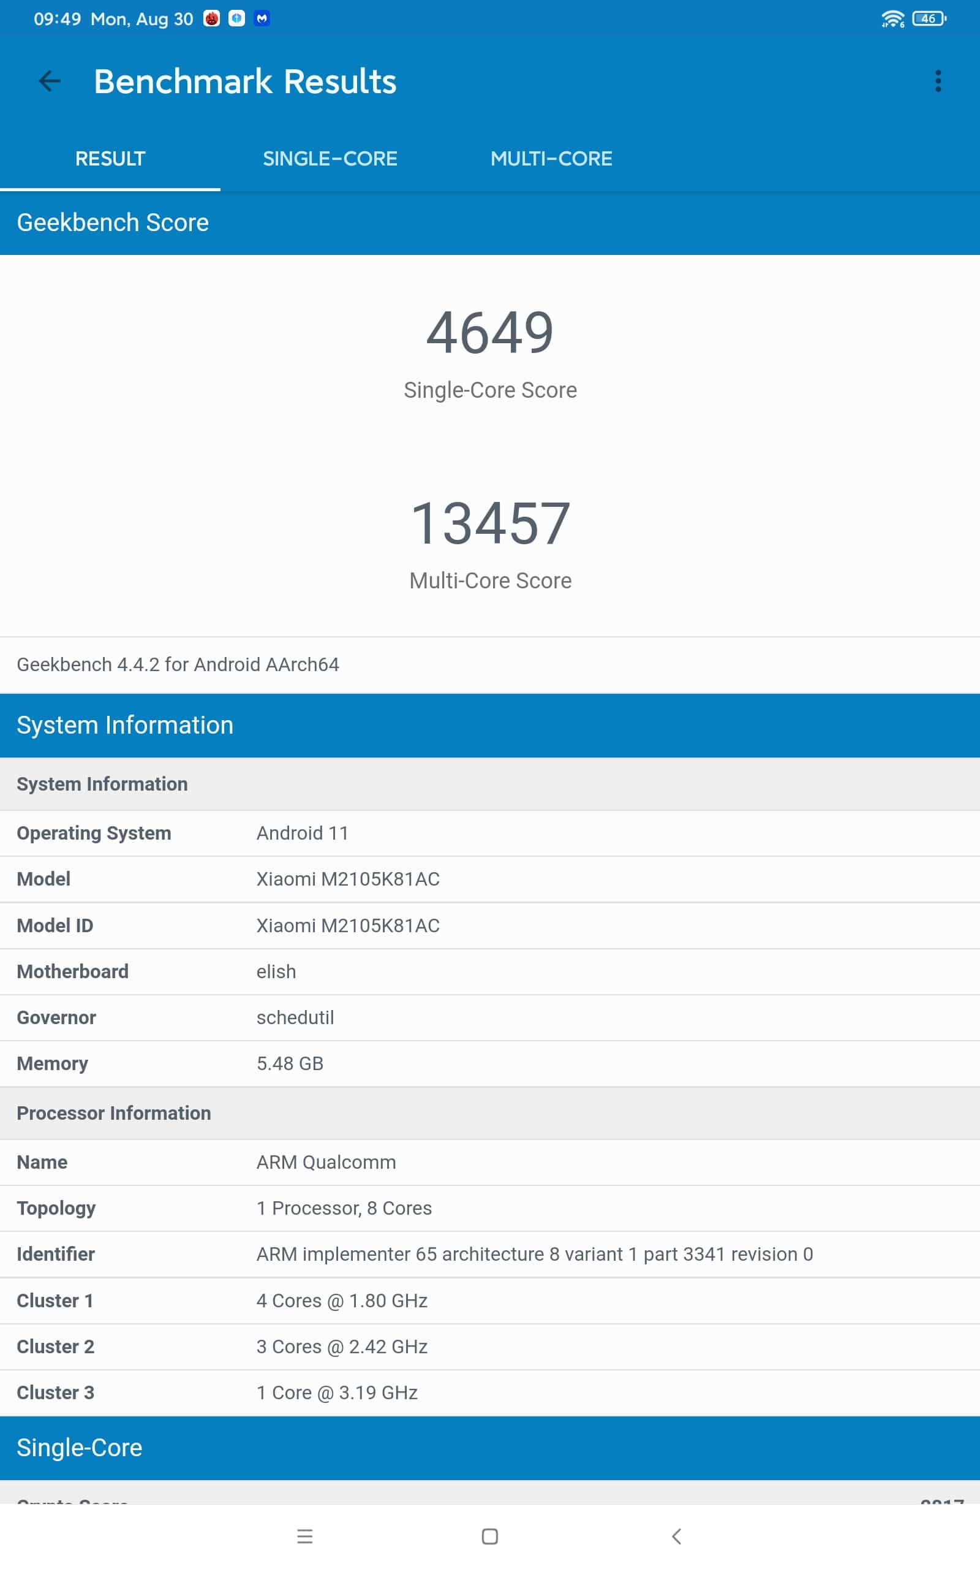Image resolution: width=980 pixels, height=1569 pixels.
Task: Select Cluster 2 3 Cores @ 2.42 GHz
Action: coord(490,1347)
